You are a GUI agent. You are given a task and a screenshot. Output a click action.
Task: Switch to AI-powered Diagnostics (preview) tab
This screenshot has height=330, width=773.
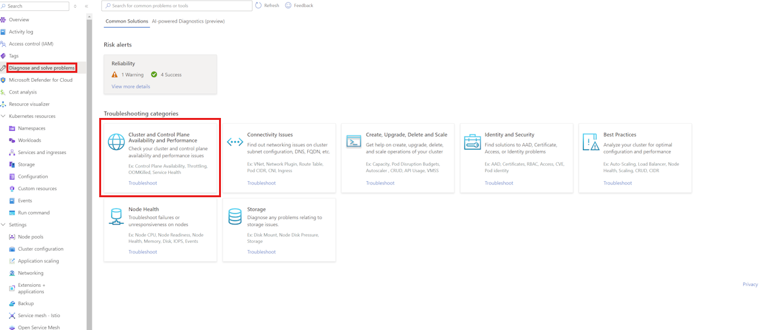pyautogui.click(x=188, y=21)
